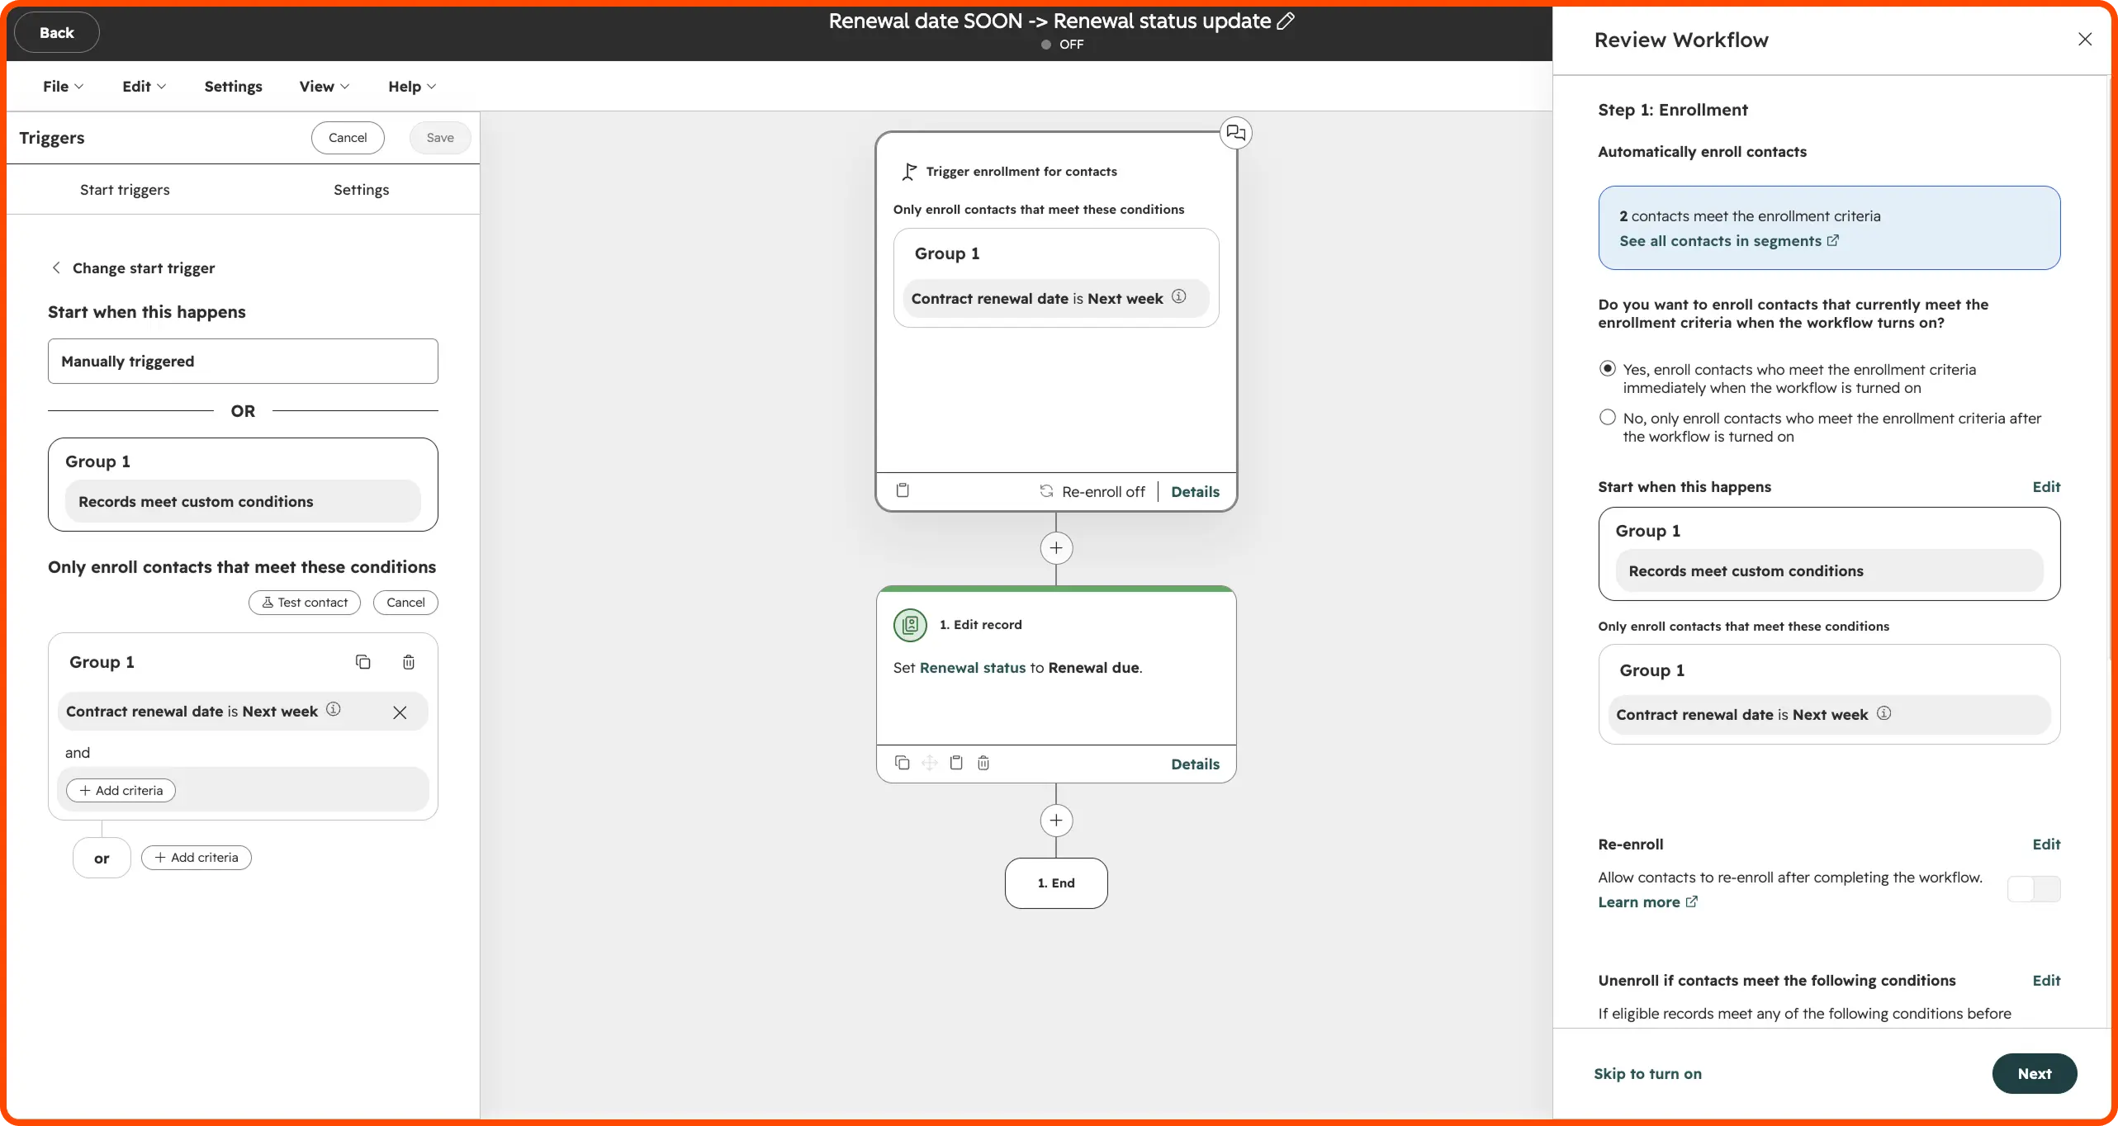Duplicate Group 1 in left panel
The image size is (2118, 1126).
point(363,662)
